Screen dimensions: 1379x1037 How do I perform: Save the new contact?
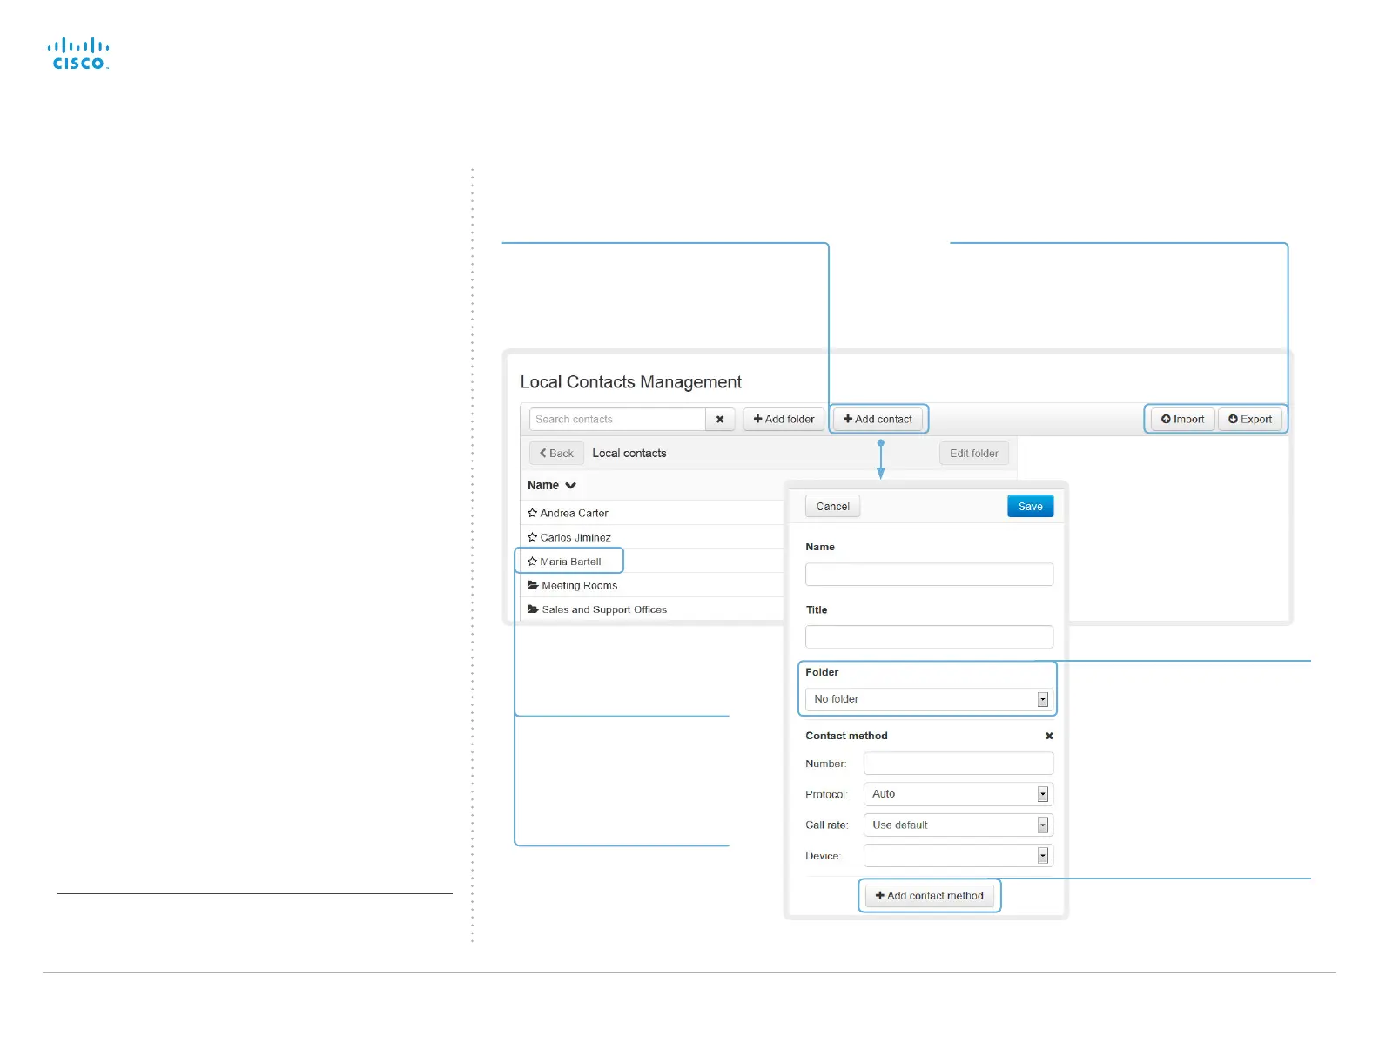1030,507
